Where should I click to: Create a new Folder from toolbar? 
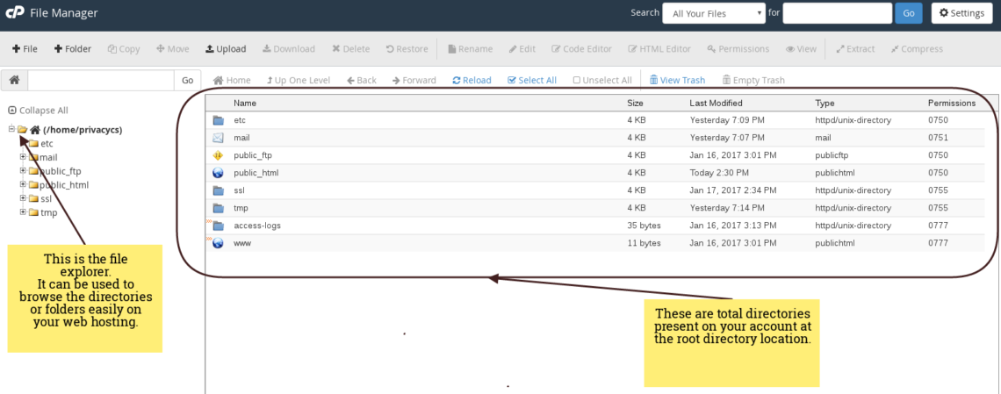point(59,49)
